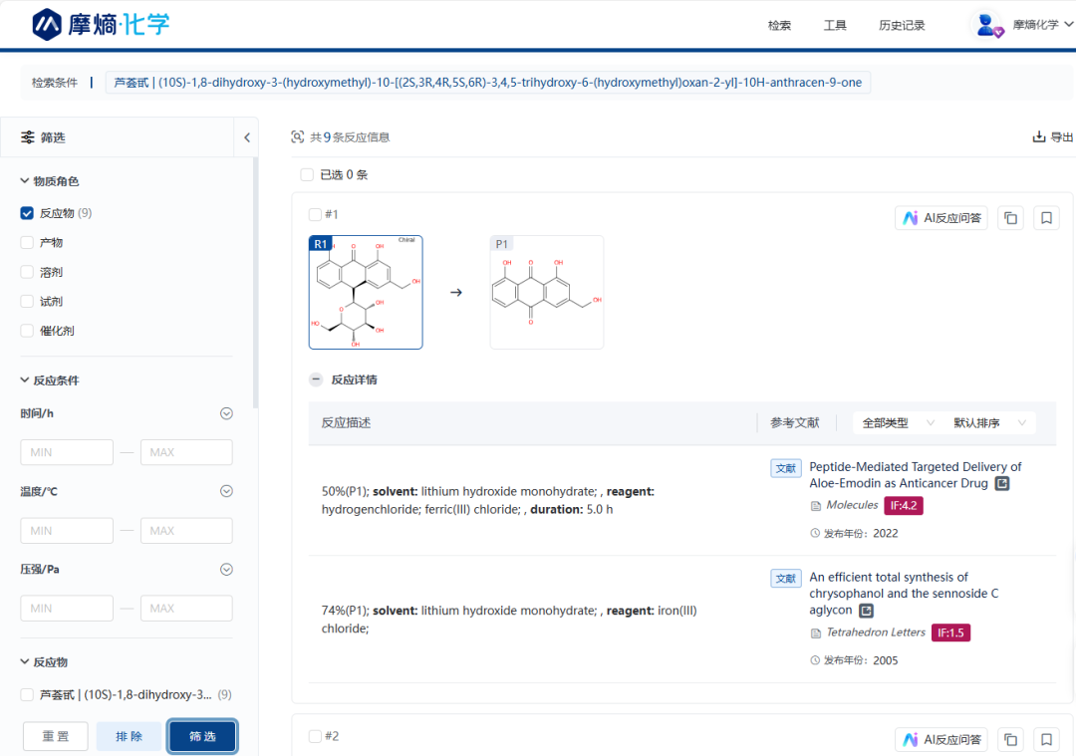Collapse the 反应详情 section

click(x=316, y=379)
